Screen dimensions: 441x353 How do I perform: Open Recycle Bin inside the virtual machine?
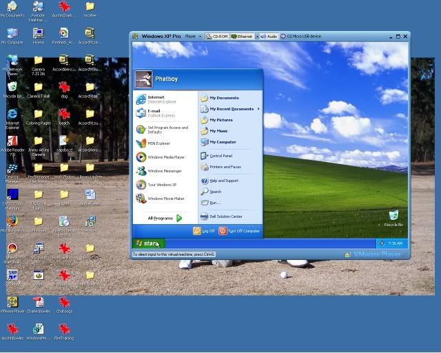point(393,218)
